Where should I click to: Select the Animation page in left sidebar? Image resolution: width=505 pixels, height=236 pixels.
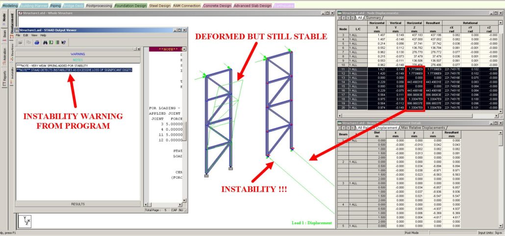tap(4, 55)
